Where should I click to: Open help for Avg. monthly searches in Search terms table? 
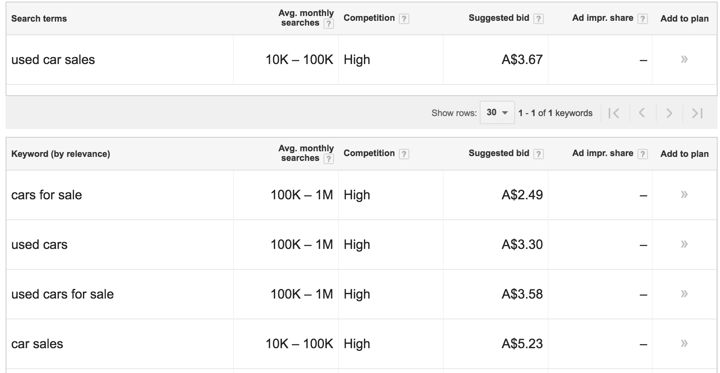click(x=328, y=24)
